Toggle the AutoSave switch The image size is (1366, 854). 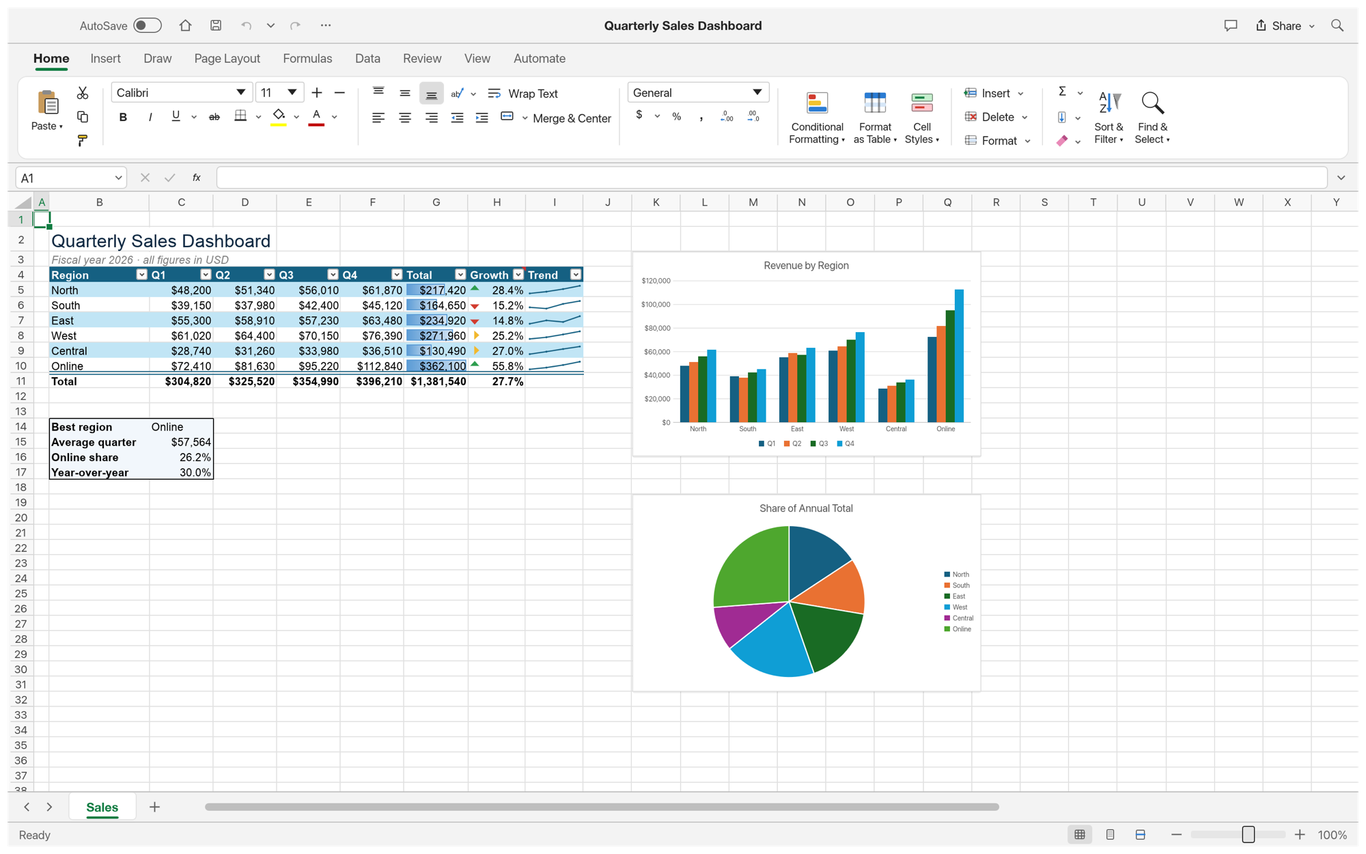click(x=148, y=25)
